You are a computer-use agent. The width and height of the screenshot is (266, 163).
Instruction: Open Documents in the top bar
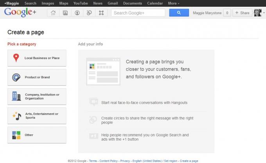coord(133,3)
